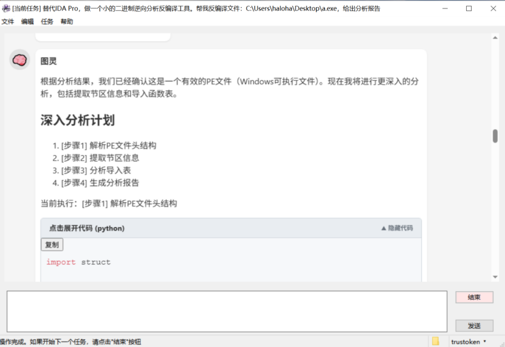Click the 图灵 brain avatar icon
Viewport: 505px width, 347px height.
point(19,60)
